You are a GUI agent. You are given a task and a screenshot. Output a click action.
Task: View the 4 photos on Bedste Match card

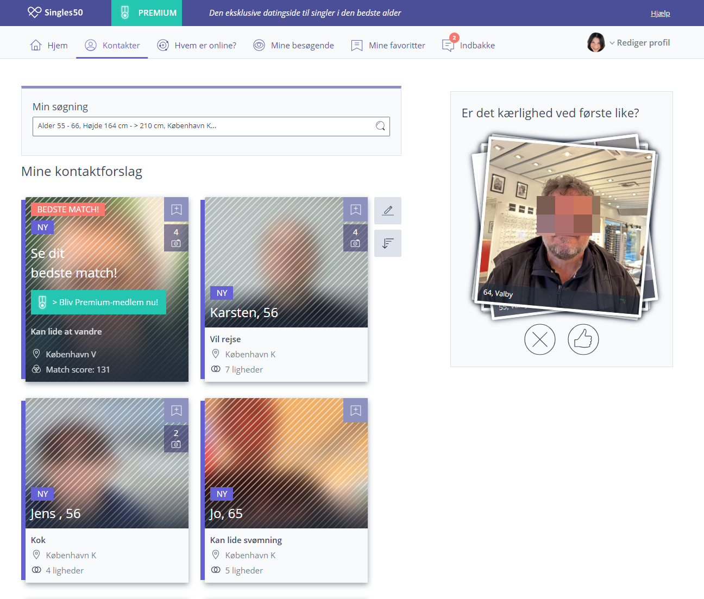click(177, 238)
